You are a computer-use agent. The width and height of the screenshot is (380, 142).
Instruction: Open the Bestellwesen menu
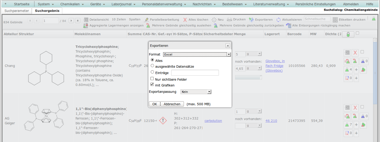234,4
